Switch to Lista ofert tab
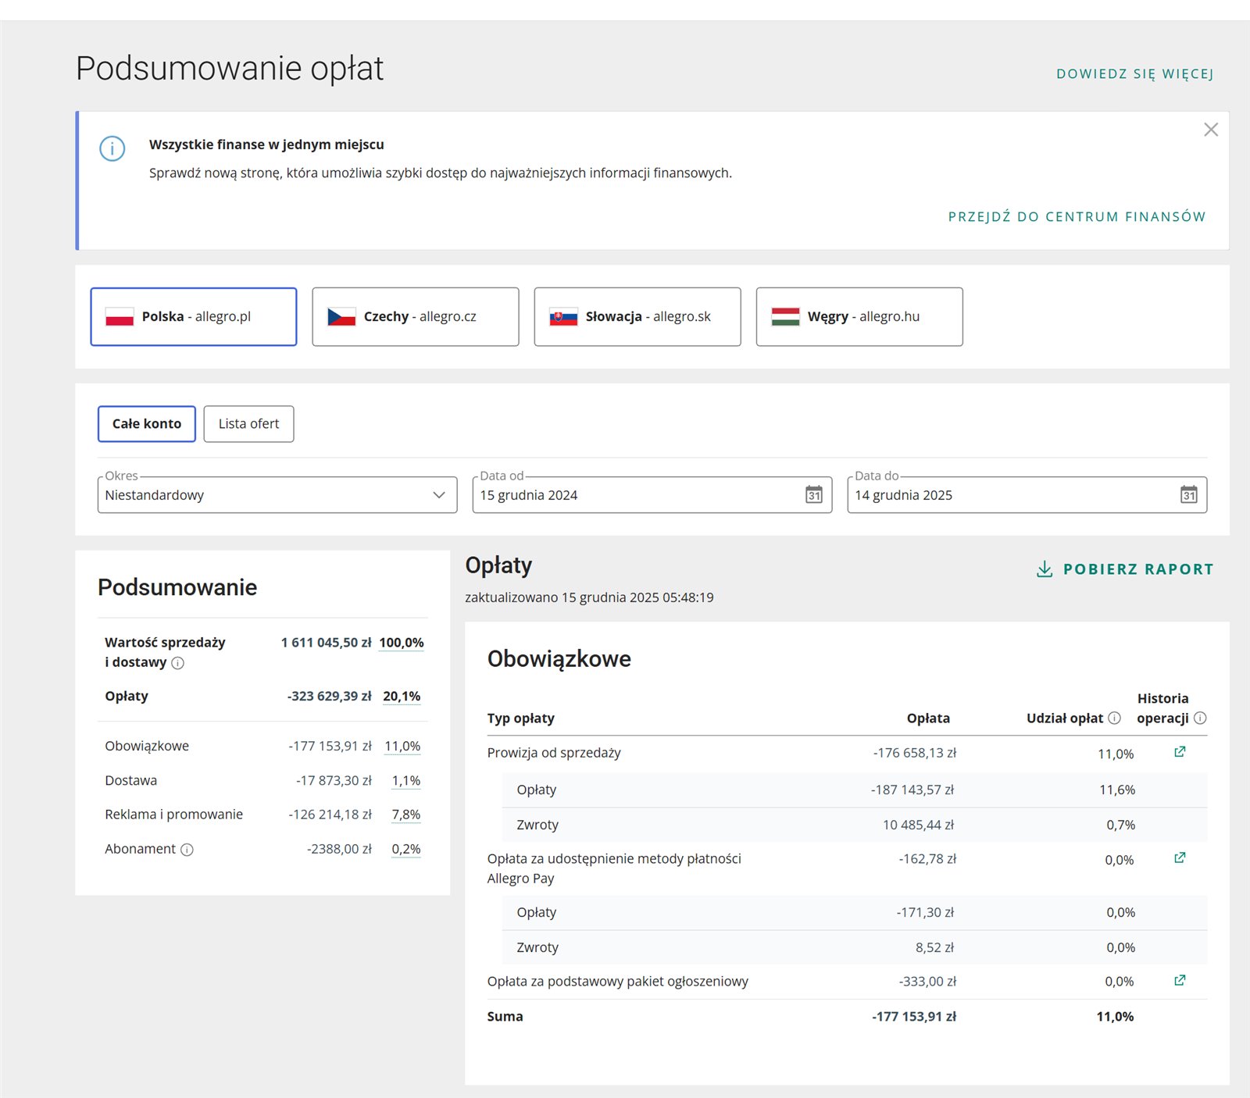Image resolution: width=1250 pixels, height=1098 pixels. [248, 424]
